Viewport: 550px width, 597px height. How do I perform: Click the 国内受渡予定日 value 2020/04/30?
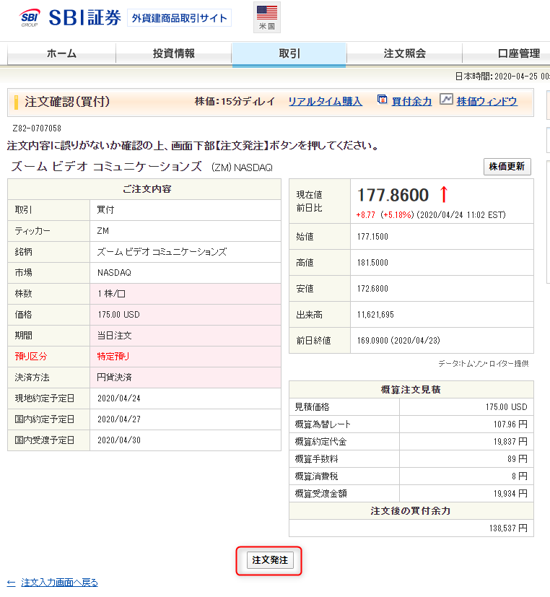click(119, 440)
